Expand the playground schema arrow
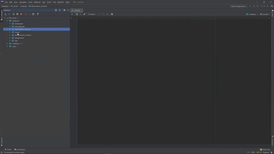The height and width of the screenshot is (154, 274). (x=10, y=38)
